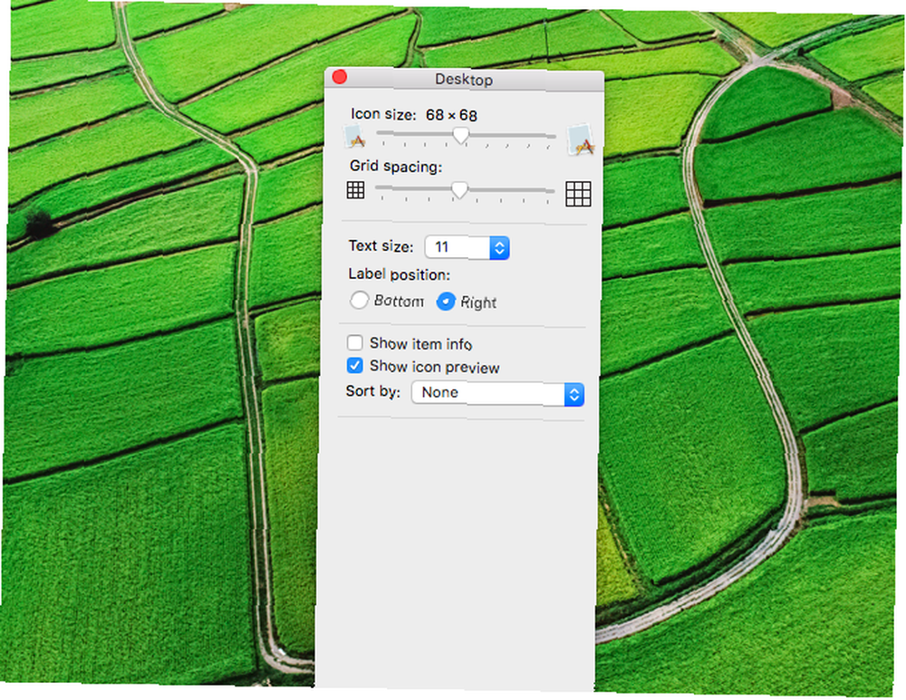
Task: Click the icon size value 68 × 68
Action: 451,116
